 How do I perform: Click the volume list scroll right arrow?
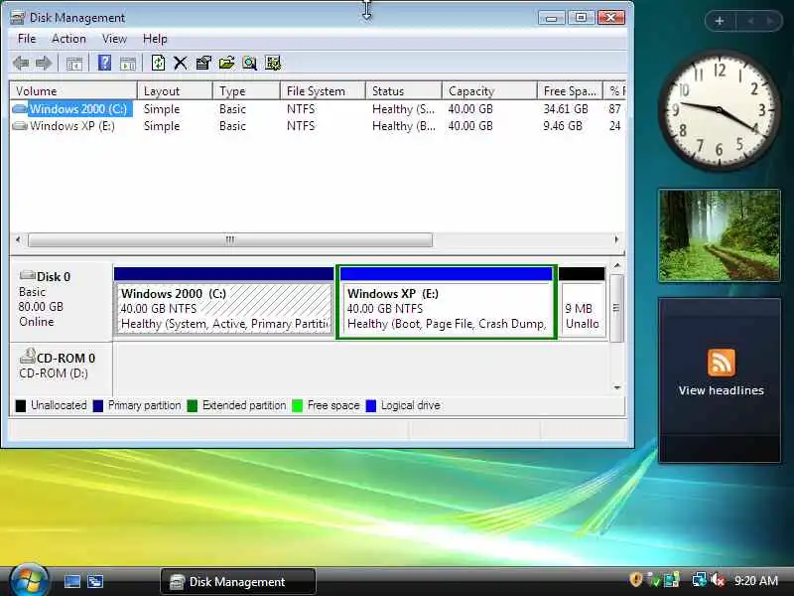(616, 239)
